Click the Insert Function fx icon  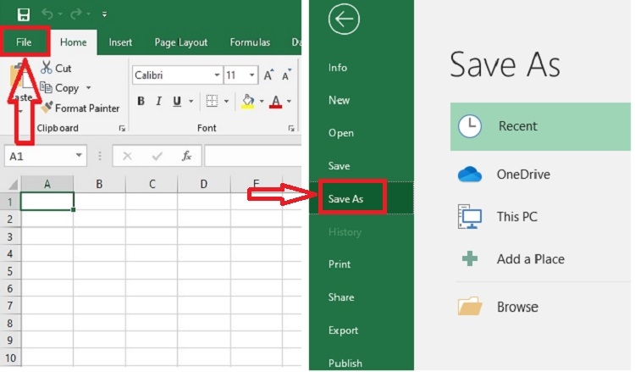tap(187, 156)
